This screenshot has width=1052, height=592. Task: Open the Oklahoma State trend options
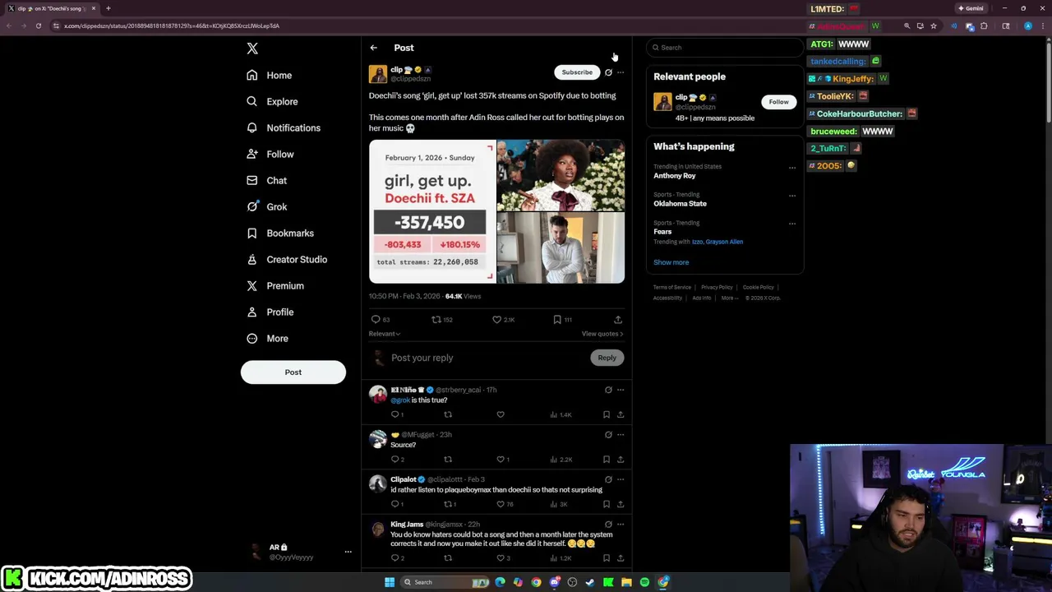click(792, 196)
